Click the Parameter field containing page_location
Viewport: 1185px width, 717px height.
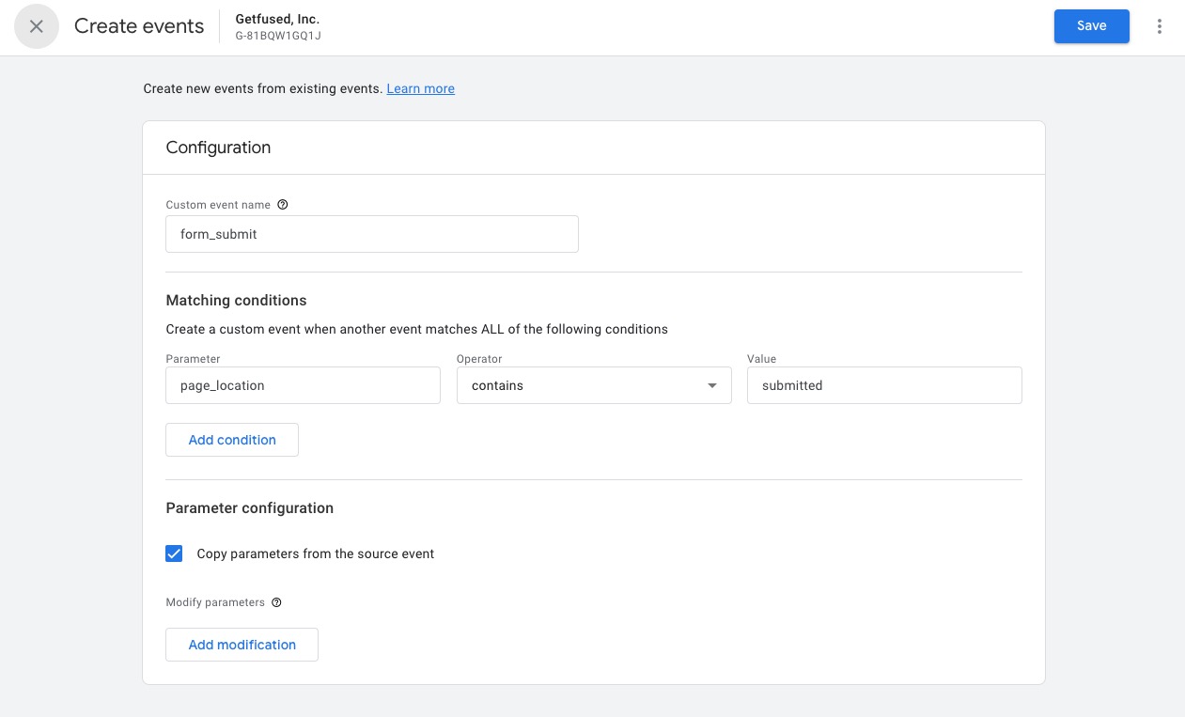(303, 385)
